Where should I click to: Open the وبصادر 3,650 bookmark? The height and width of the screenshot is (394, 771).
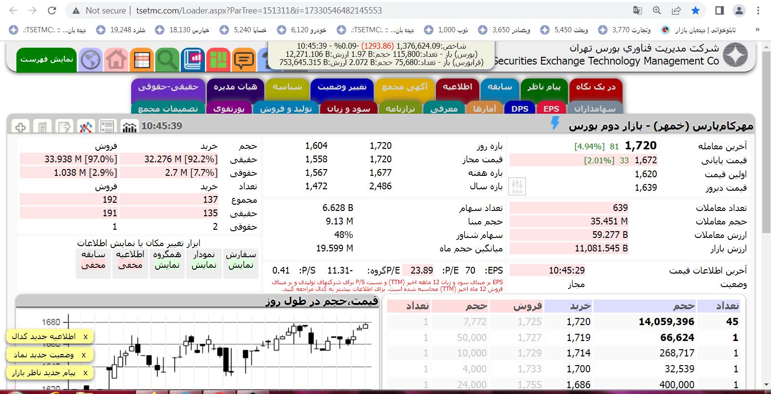click(x=504, y=30)
